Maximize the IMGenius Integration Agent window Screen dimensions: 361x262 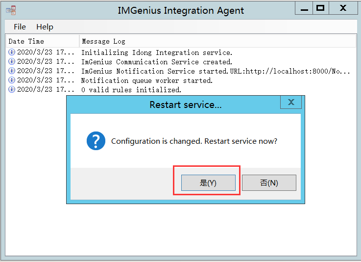[x=320, y=8]
